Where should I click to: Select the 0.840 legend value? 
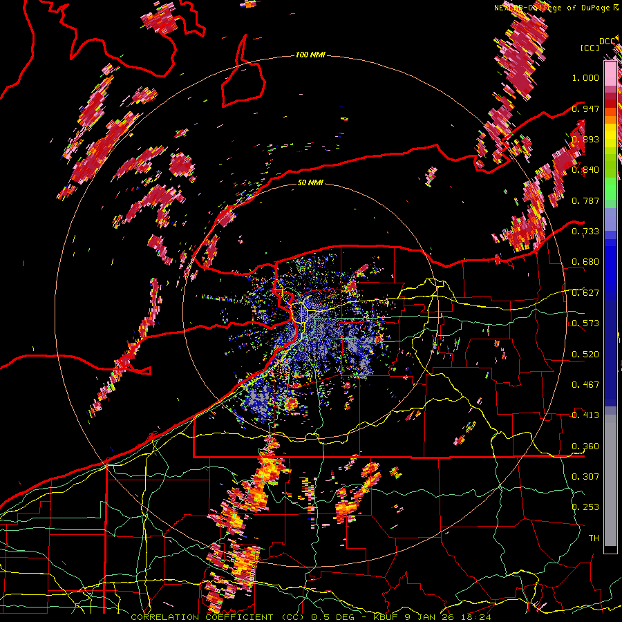point(585,170)
